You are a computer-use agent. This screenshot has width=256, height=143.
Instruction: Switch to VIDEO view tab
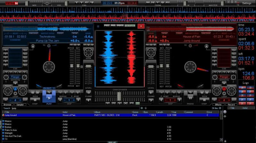tap(120, 26)
